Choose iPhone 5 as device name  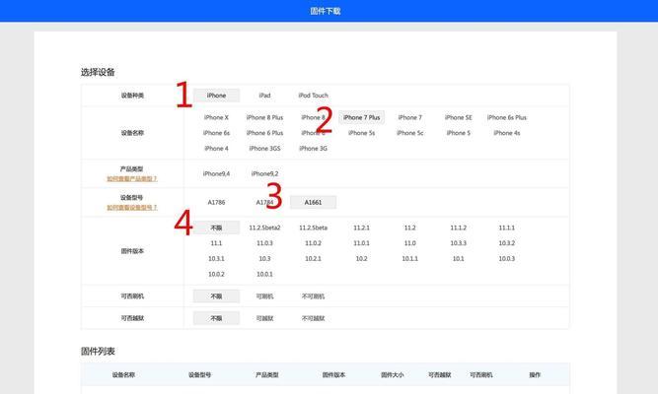pos(459,133)
